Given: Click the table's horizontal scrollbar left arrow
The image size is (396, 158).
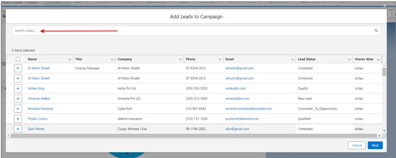Looking at the screenshot, I should click(x=9, y=135).
